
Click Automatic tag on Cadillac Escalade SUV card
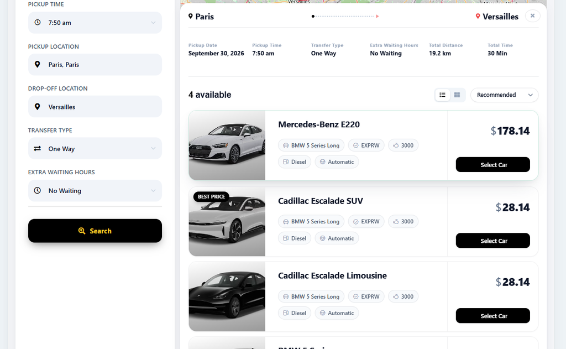(x=337, y=238)
